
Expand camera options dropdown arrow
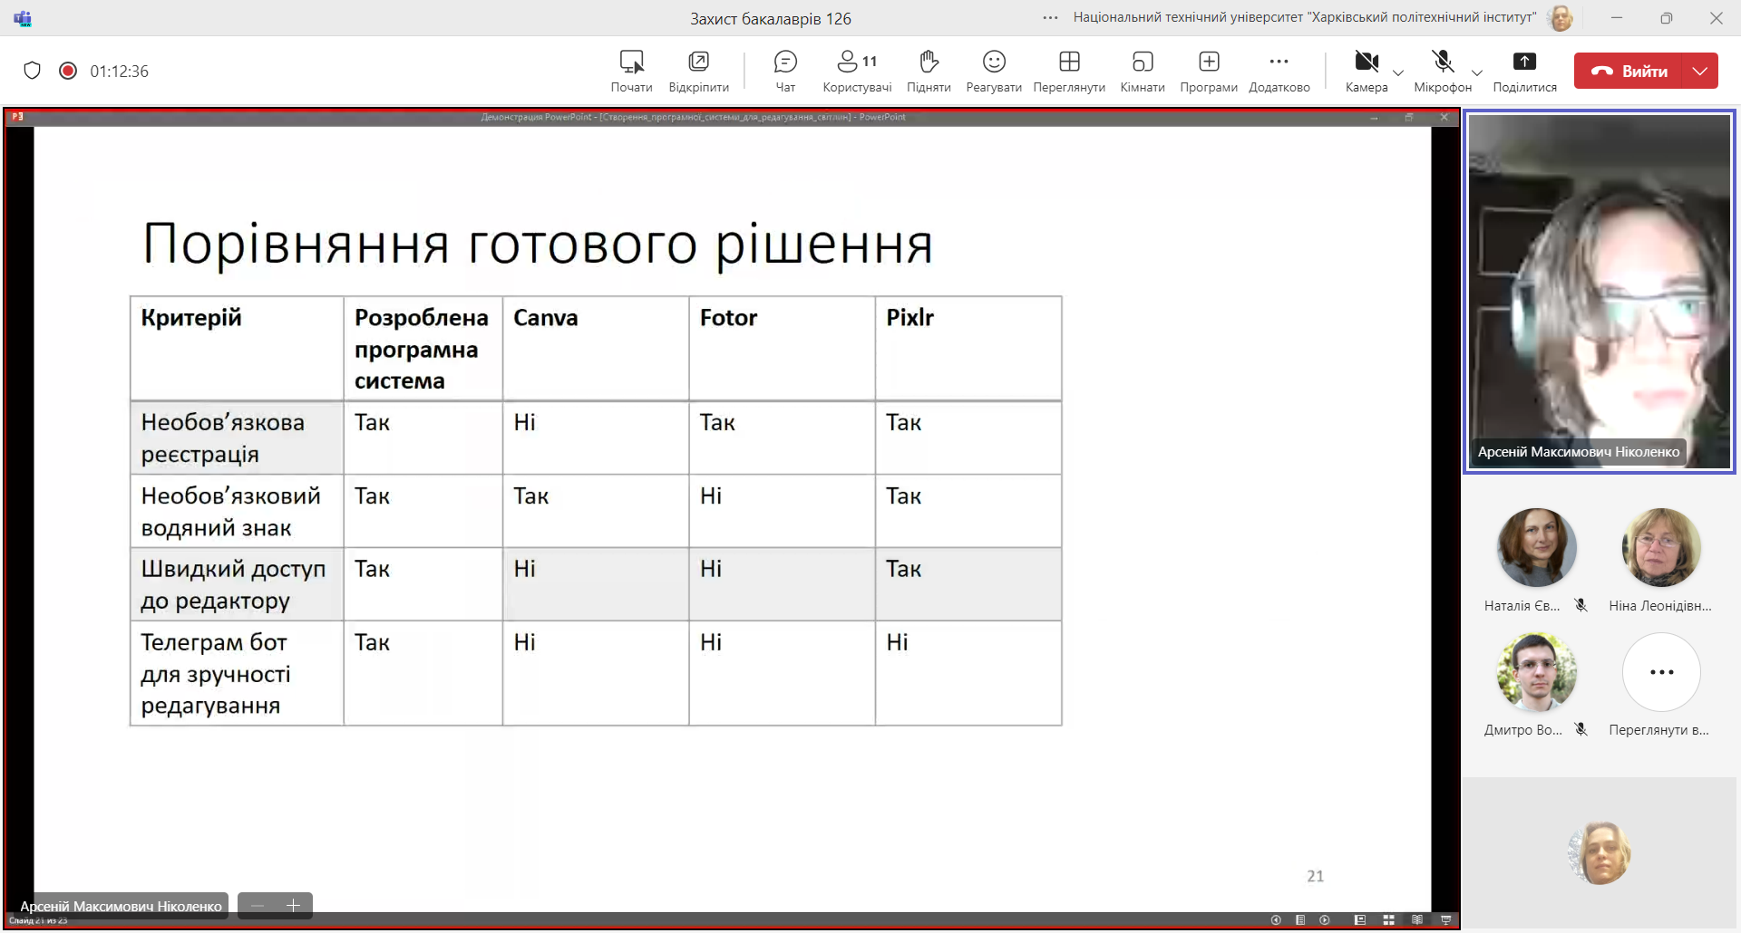click(1398, 72)
